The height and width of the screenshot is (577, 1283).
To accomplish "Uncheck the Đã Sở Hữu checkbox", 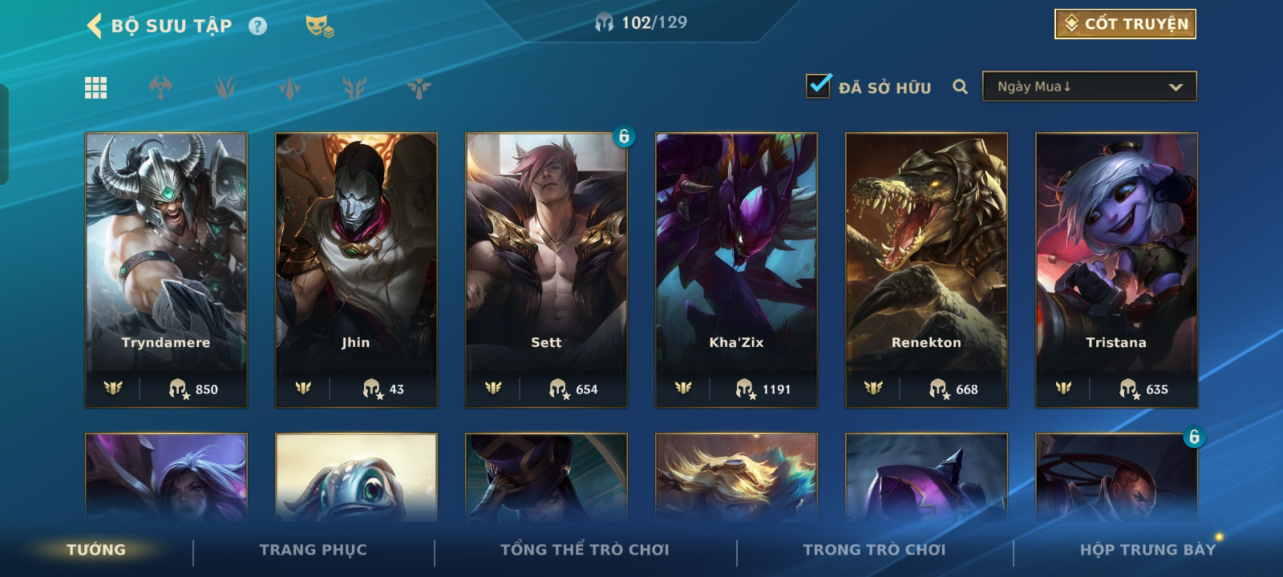I will click(818, 86).
